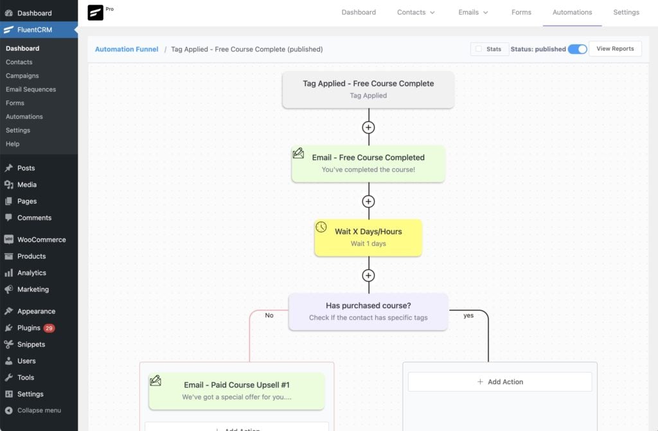The height and width of the screenshot is (431, 658).
Task: Click the Pages icon in sidebar
Action: click(x=8, y=201)
